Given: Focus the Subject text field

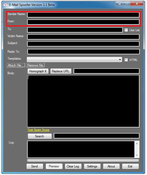Looking at the screenshot, I should pyautogui.click(x=83, y=44).
